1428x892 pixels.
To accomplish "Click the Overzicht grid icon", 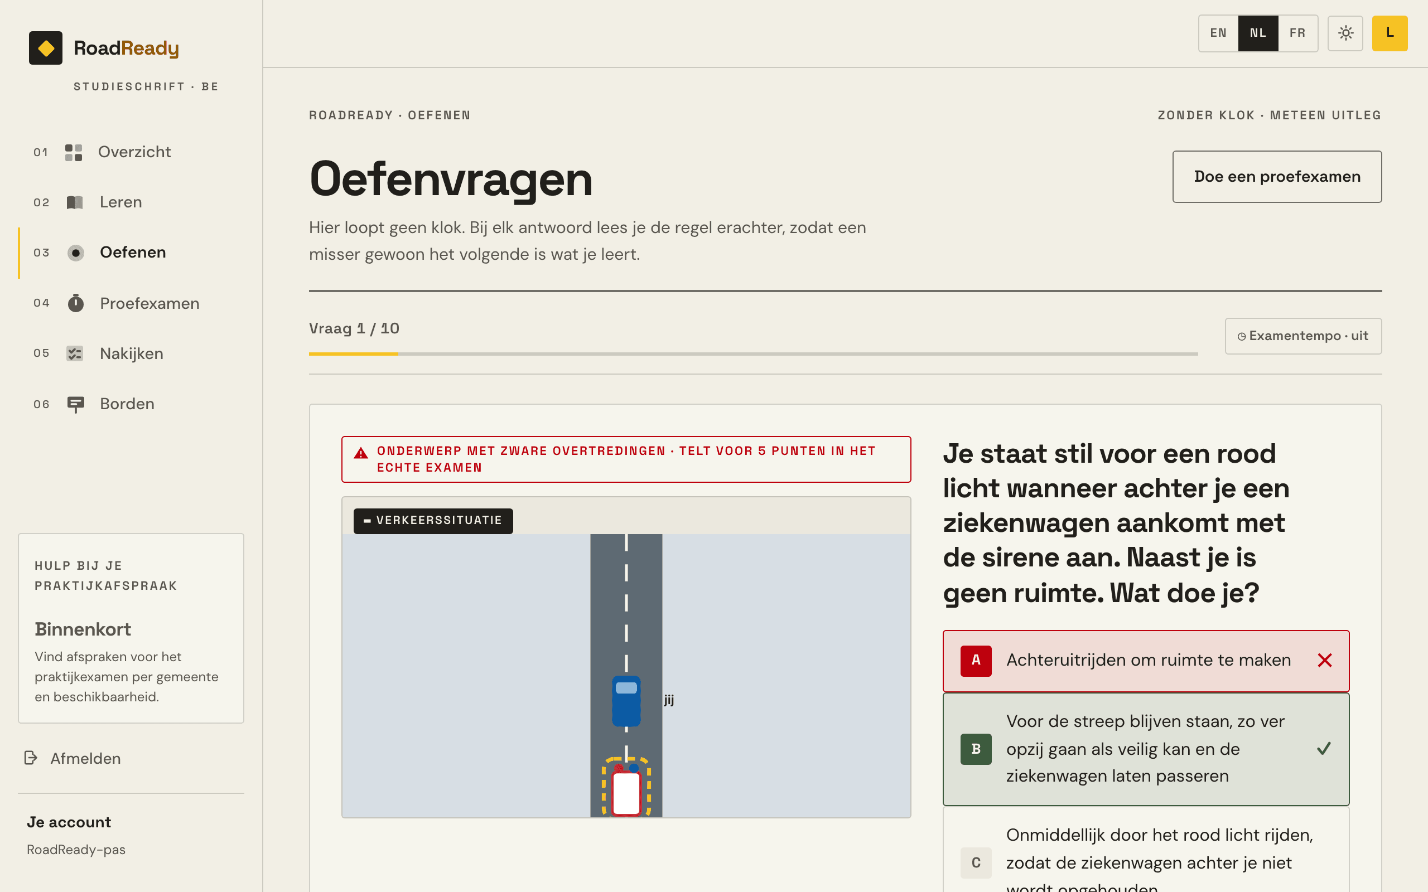I will coord(74,152).
